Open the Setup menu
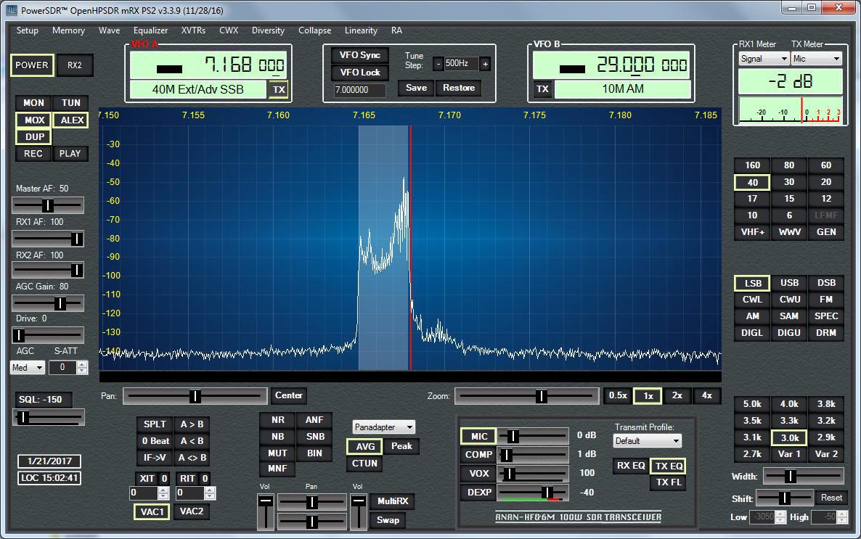 point(28,30)
